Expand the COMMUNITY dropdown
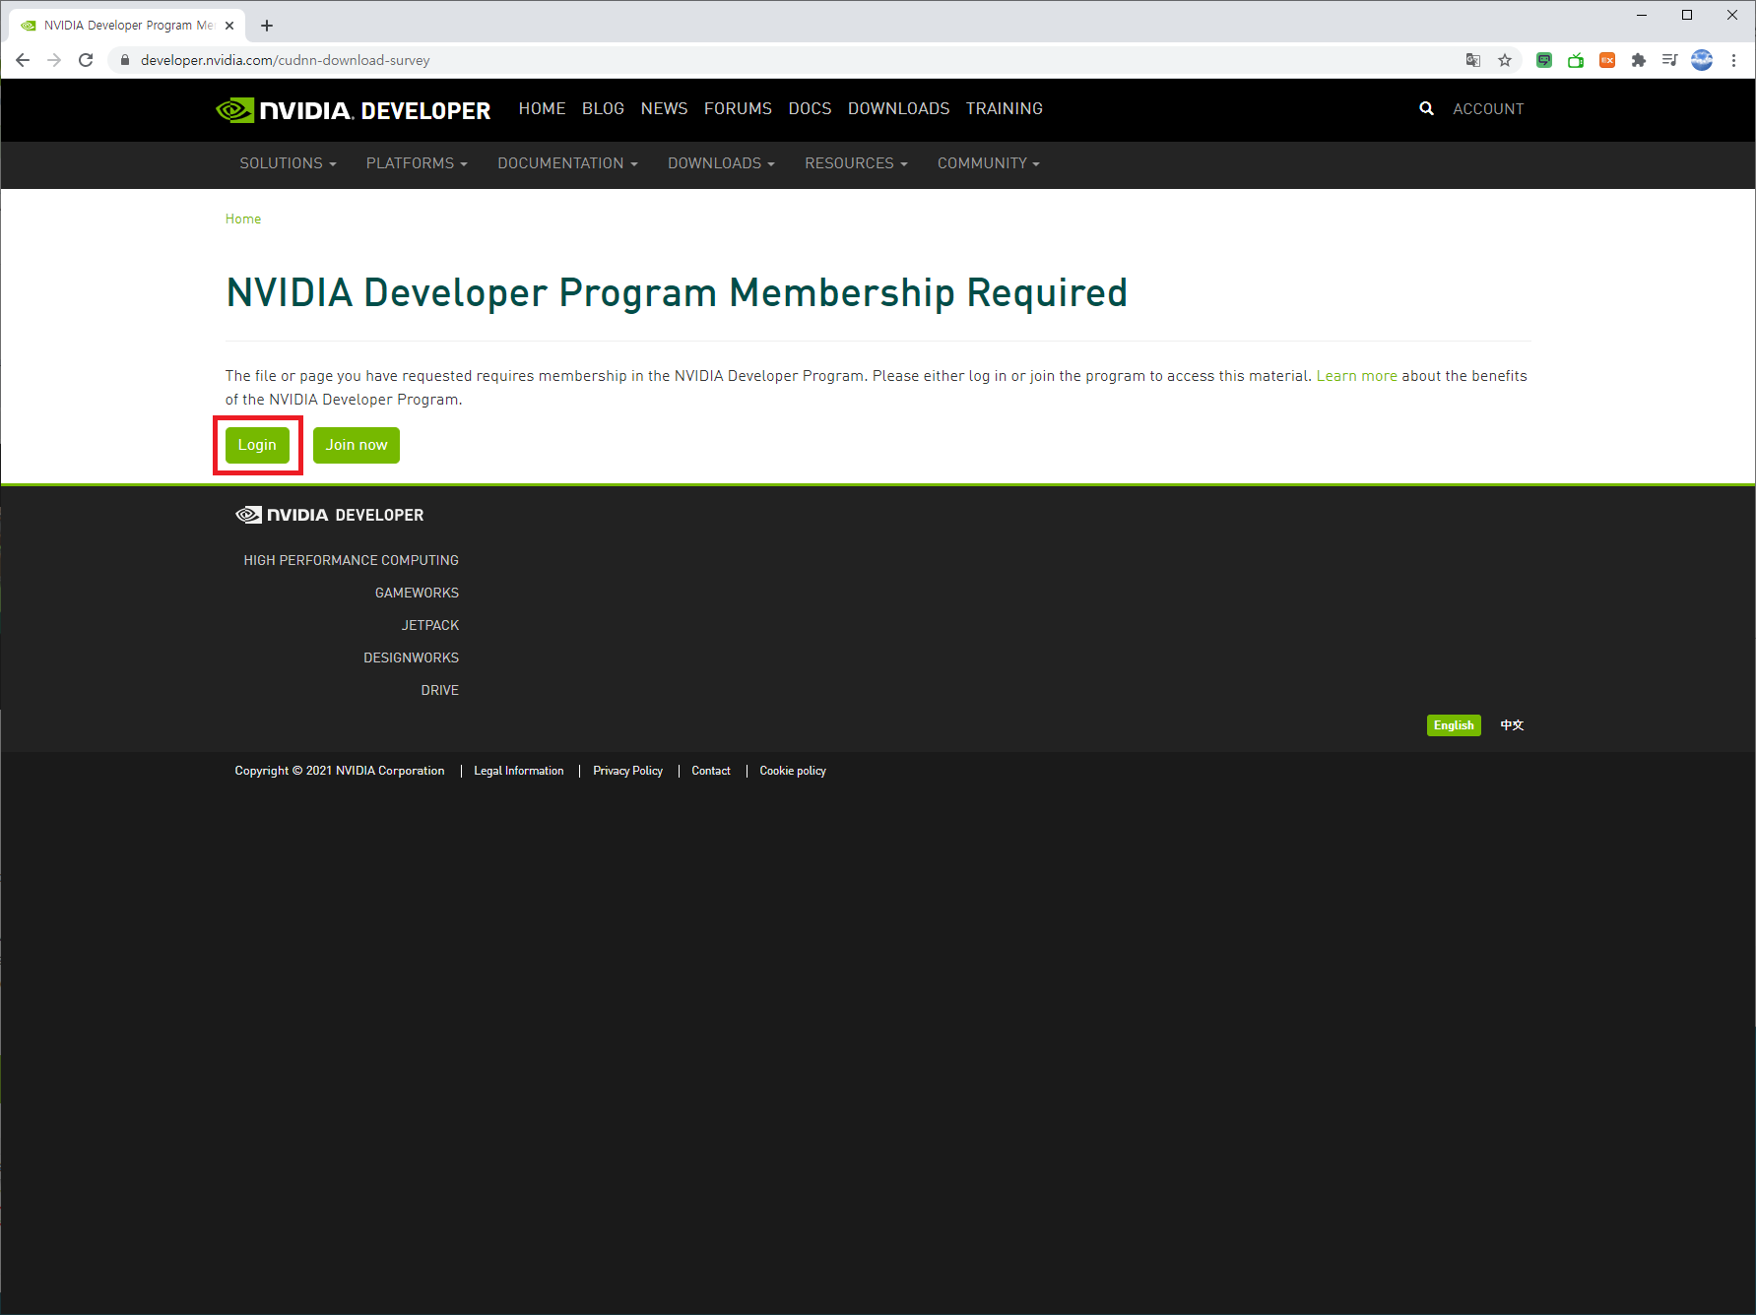The width and height of the screenshot is (1756, 1315). coord(988,163)
